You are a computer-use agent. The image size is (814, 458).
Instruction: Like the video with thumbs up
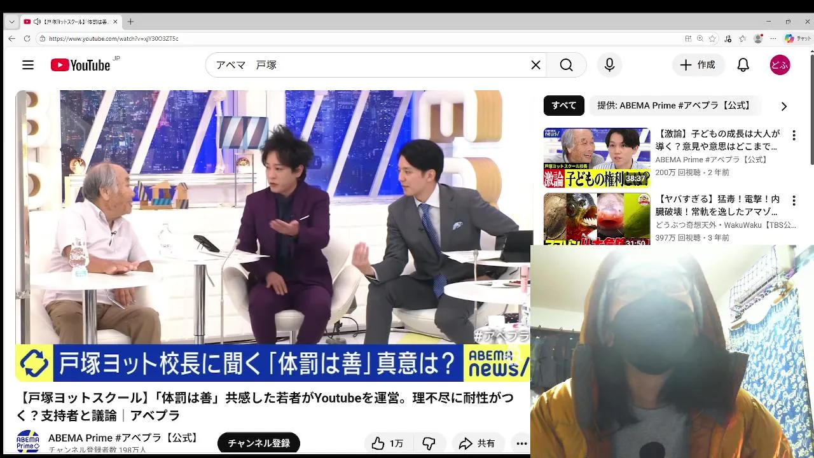(x=388, y=443)
